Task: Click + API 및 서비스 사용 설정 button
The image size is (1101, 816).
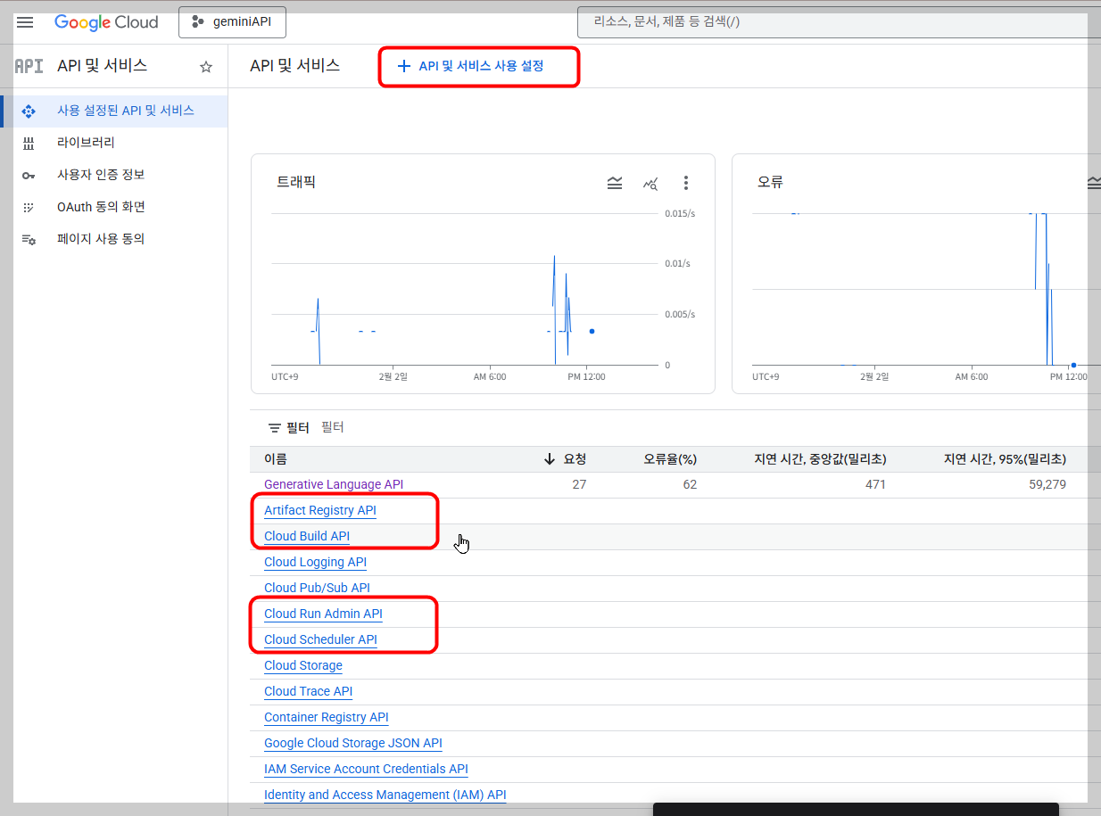Action: tap(470, 66)
